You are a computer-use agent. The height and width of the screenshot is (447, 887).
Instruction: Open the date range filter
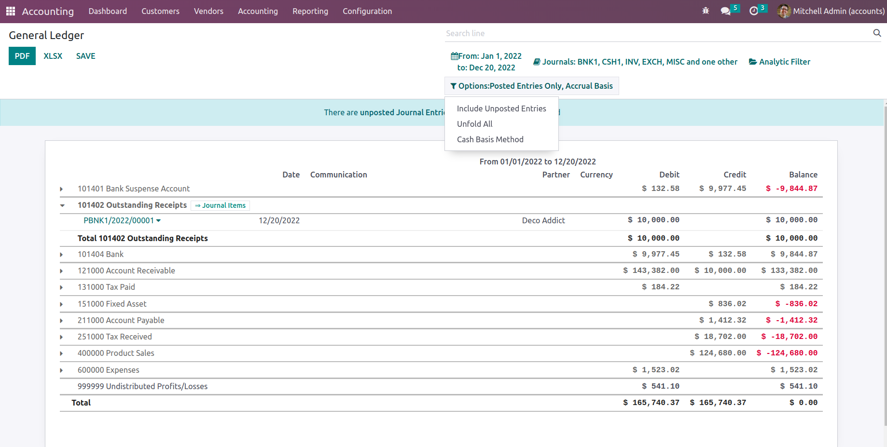coord(486,62)
